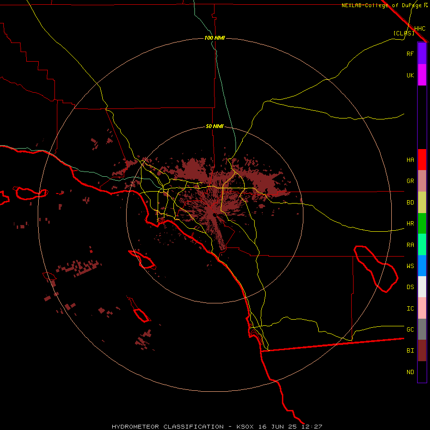Click the GC legend label

click(410, 329)
